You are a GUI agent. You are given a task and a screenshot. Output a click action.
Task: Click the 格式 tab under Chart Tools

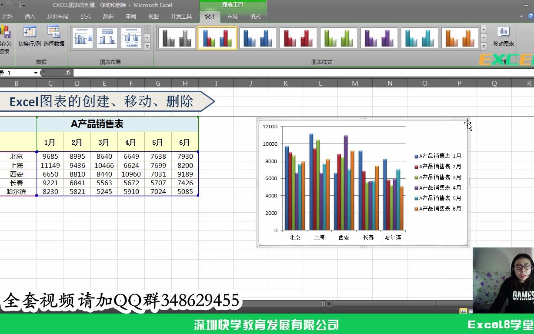pyautogui.click(x=255, y=17)
